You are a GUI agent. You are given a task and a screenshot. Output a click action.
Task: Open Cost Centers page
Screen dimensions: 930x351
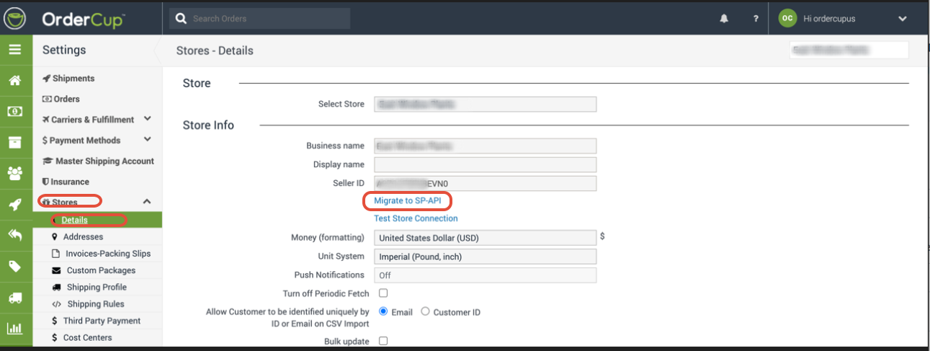coord(87,337)
